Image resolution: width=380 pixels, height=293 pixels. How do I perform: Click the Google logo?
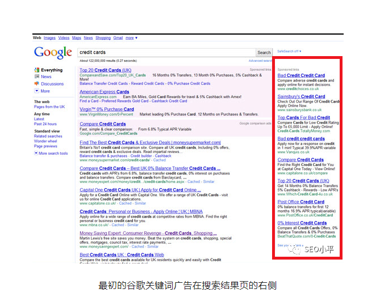[53, 53]
